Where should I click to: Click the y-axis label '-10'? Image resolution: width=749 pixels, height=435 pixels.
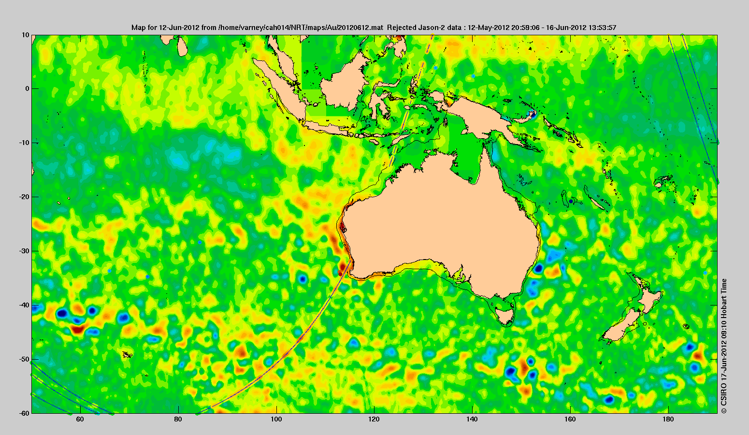(x=24, y=143)
